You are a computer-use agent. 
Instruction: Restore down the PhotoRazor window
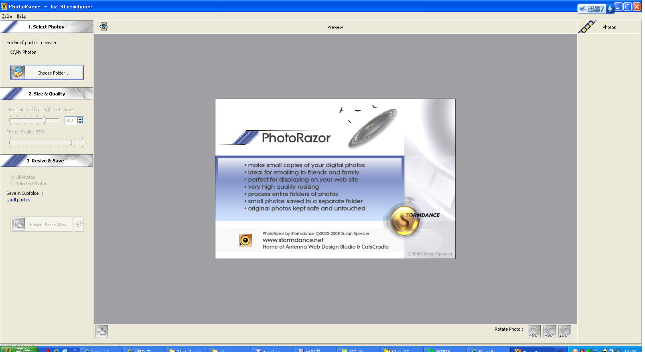(627, 6)
